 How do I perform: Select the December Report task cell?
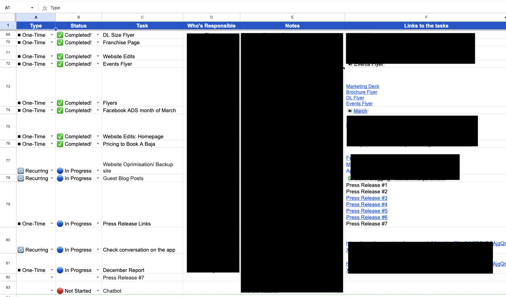[142, 264]
